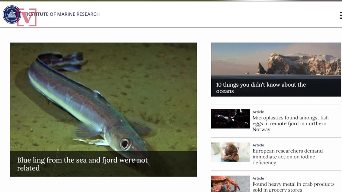
Task: Open '10 things you didn't know about the oceans'
Action: click(261, 88)
